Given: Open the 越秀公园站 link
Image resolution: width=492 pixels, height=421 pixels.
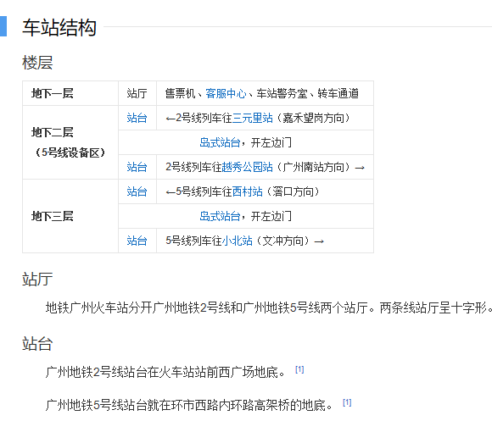Looking at the screenshot, I should coord(247,167).
